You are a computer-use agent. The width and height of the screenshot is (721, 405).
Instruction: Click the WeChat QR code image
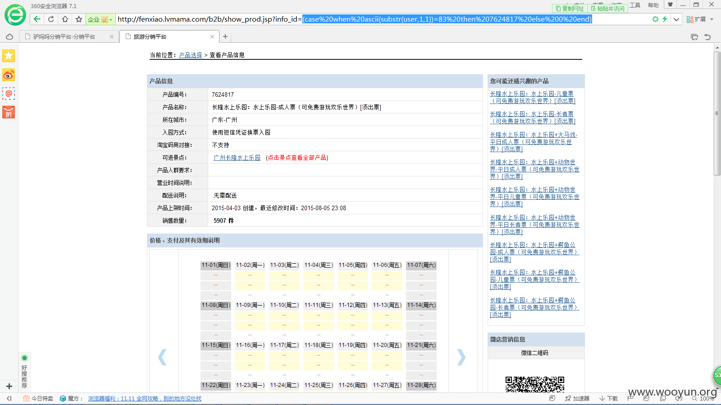click(535, 384)
